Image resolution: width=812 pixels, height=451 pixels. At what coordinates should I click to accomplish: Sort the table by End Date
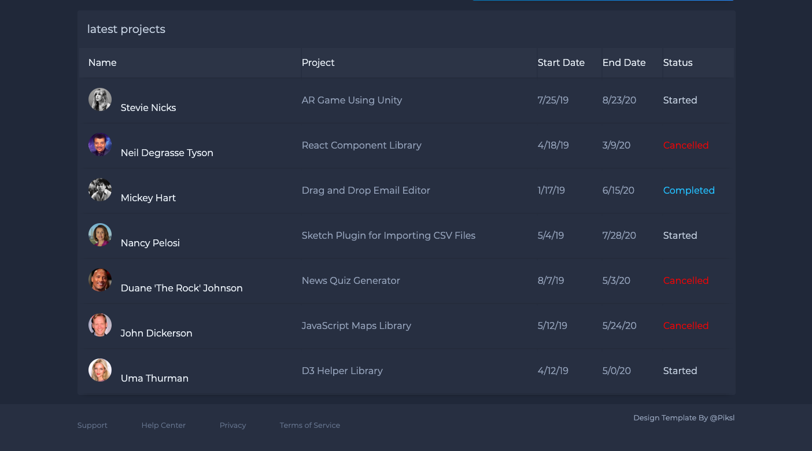pyautogui.click(x=624, y=62)
